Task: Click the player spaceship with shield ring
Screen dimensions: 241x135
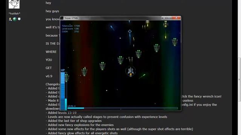Action: pos(131,71)
